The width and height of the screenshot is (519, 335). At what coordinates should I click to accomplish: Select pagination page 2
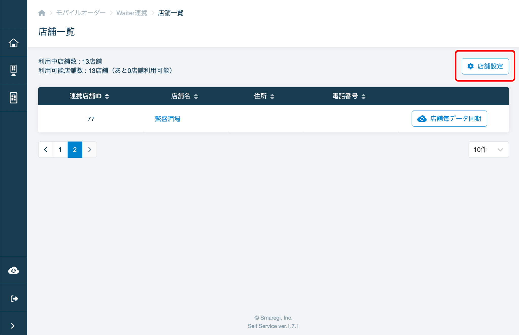(75, 150)
